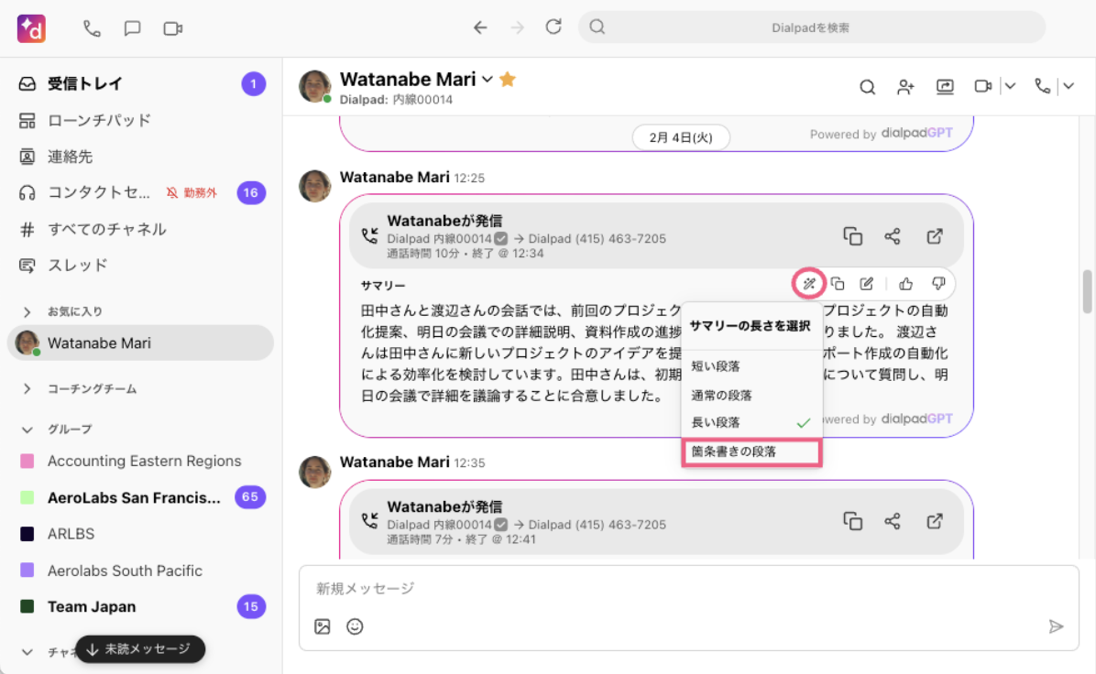Open the Watanabe Mari name dropdown chevron

488,80
